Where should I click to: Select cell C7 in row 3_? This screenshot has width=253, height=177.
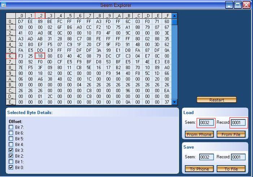pos(79,39)
